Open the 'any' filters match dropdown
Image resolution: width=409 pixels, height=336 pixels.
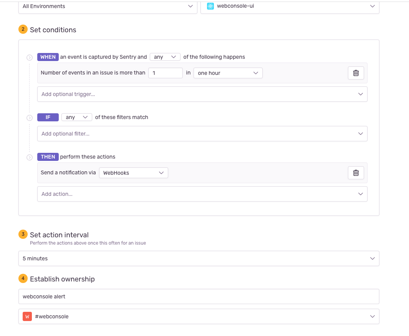pos(76,117)
